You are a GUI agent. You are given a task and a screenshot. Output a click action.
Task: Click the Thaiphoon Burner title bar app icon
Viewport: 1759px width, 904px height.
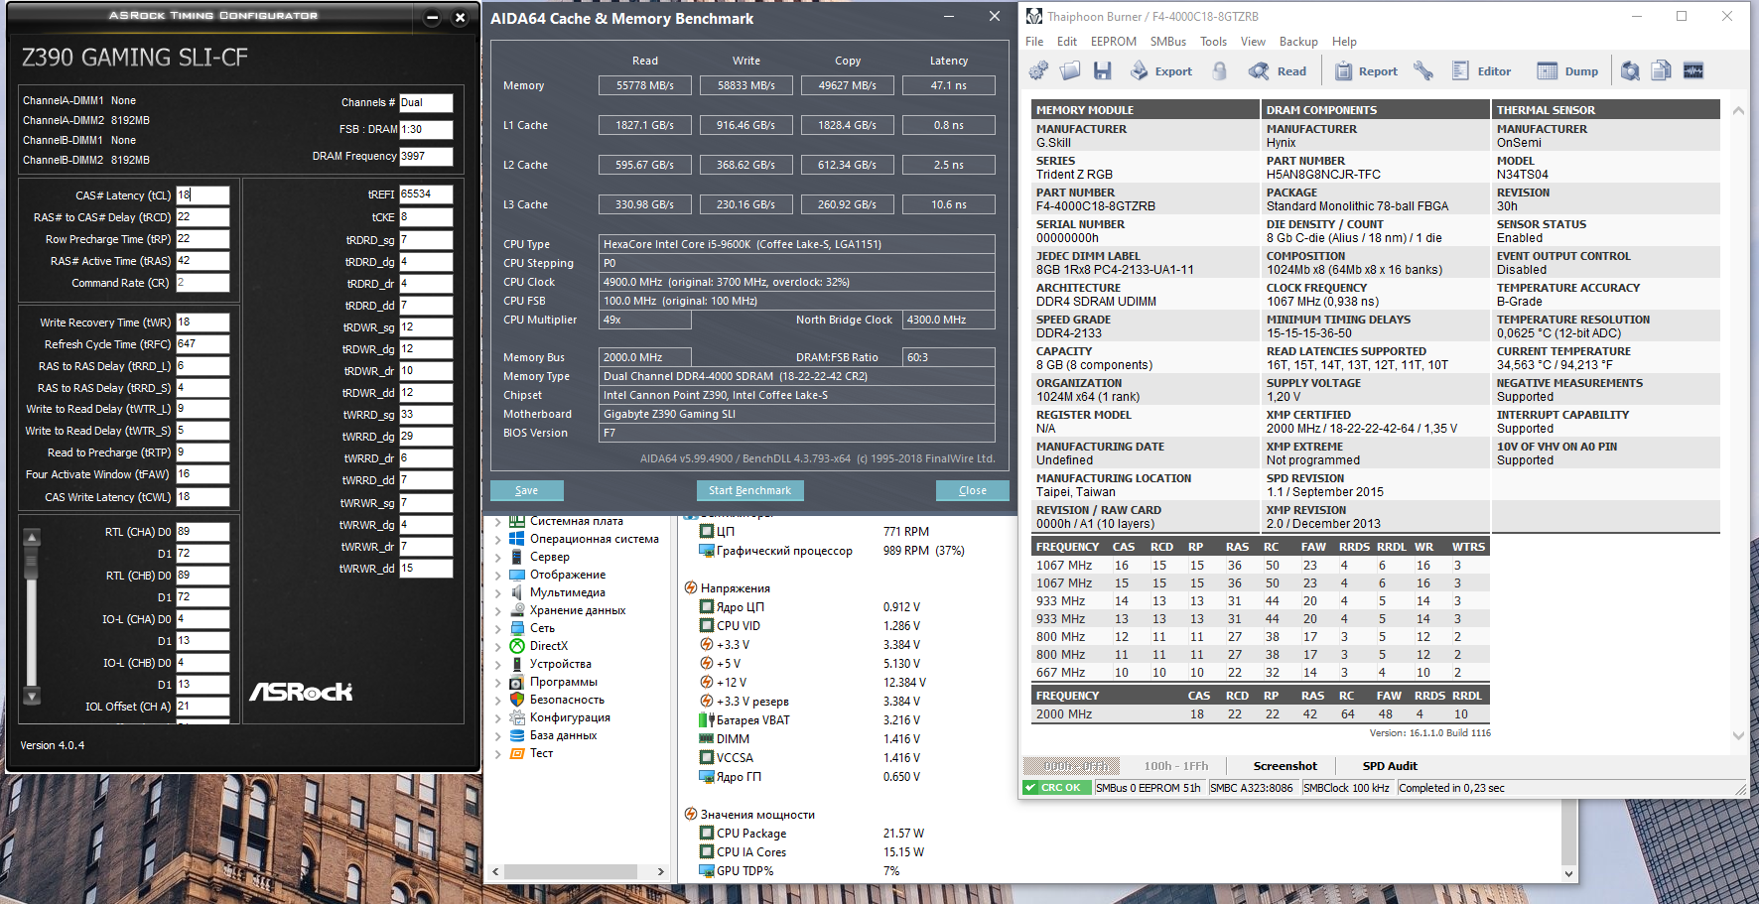[x=1034, y=16]
